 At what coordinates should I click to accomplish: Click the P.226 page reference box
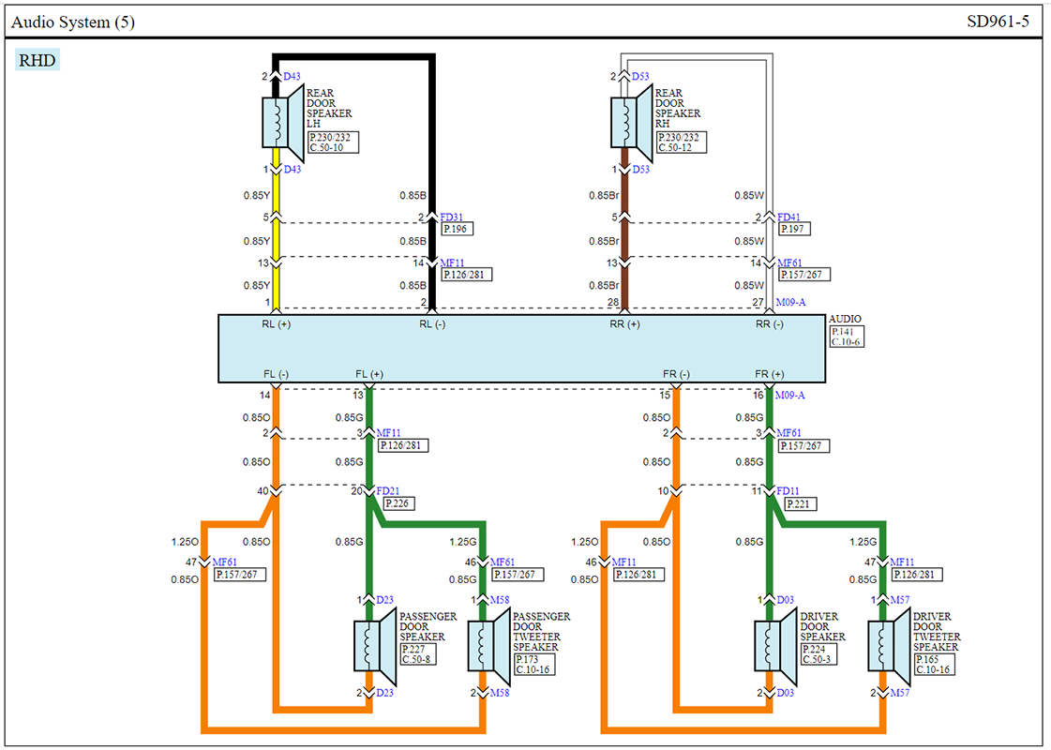click(x=398, y=503)
